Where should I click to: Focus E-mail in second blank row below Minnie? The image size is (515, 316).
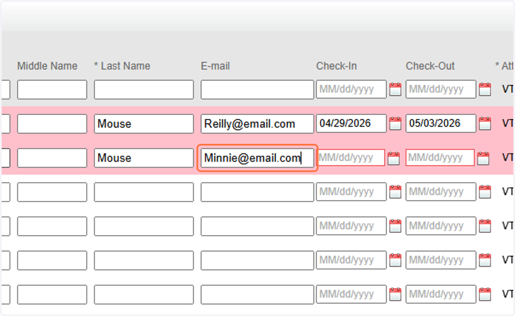pyautogui.click(x=257, y=226)
